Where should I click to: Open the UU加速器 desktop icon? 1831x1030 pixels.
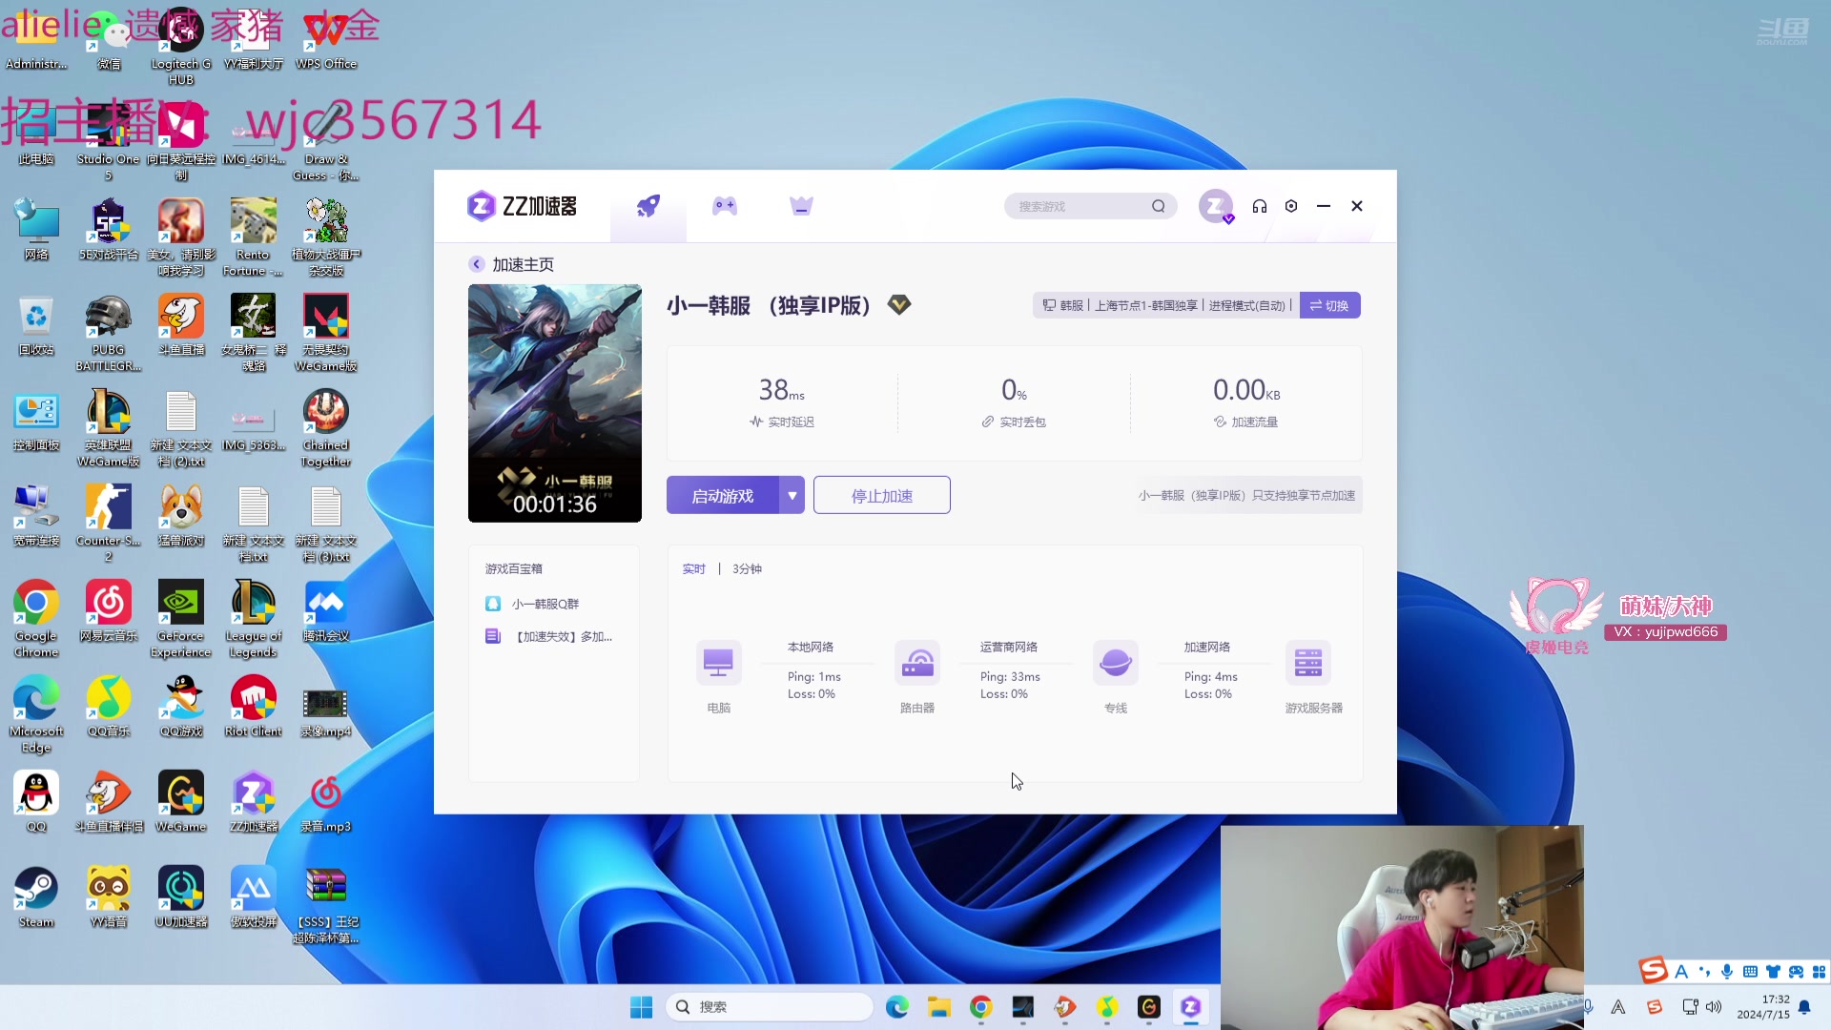point(181,896)
